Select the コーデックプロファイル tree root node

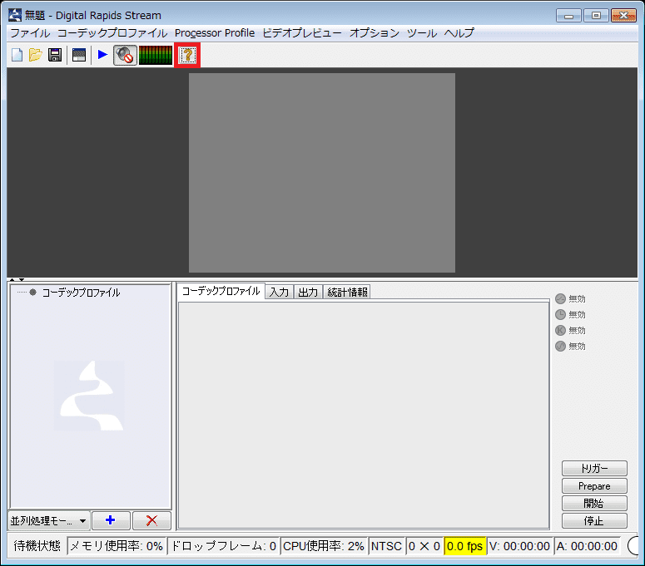[81, 293]
